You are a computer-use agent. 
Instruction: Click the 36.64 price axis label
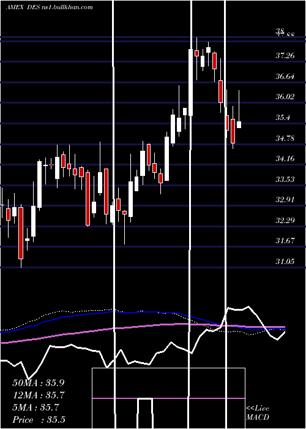coord(285,77)
